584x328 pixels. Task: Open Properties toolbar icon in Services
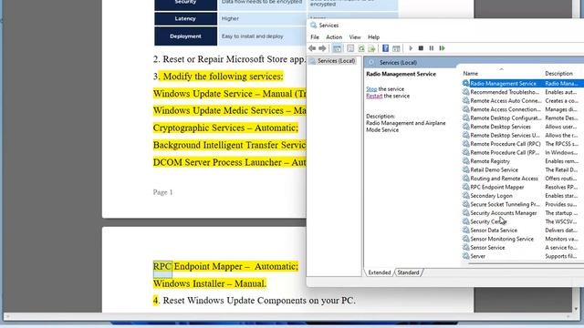(x=350, y=48)
